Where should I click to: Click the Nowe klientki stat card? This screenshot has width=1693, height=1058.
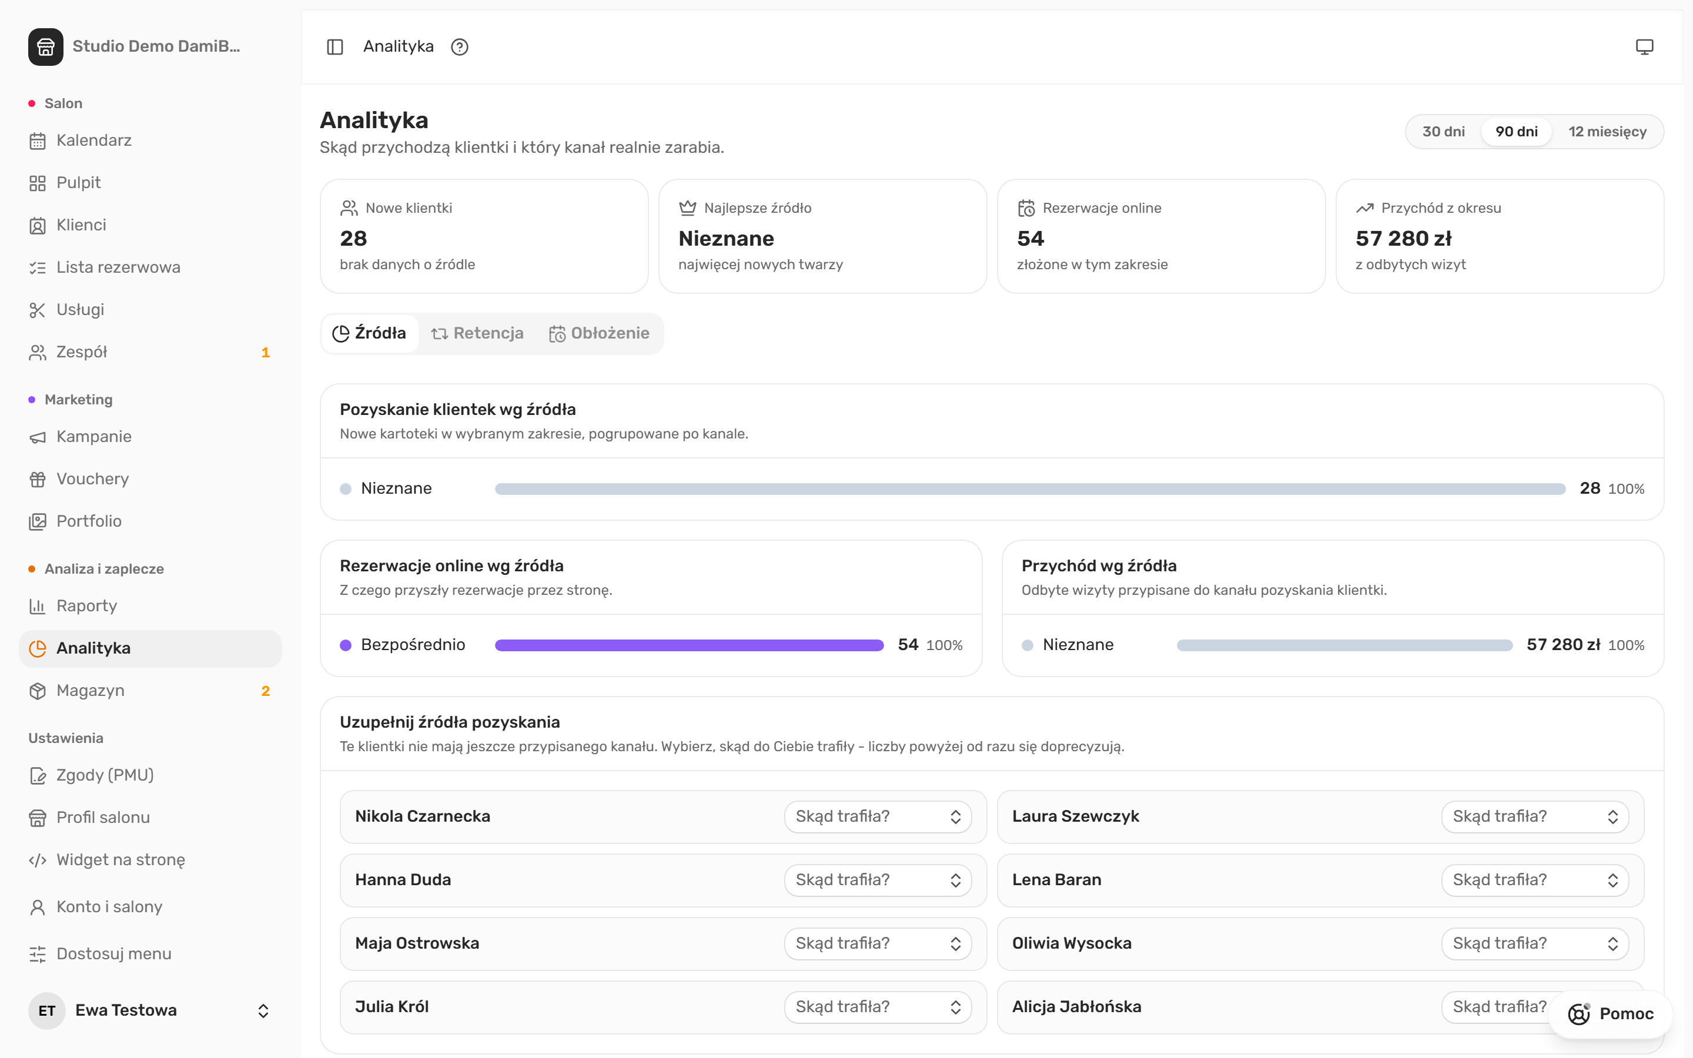coord(484,236)
